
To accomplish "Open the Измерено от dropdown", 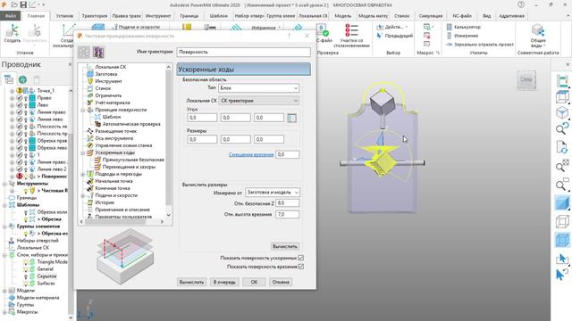I will [x=272, y=193].
